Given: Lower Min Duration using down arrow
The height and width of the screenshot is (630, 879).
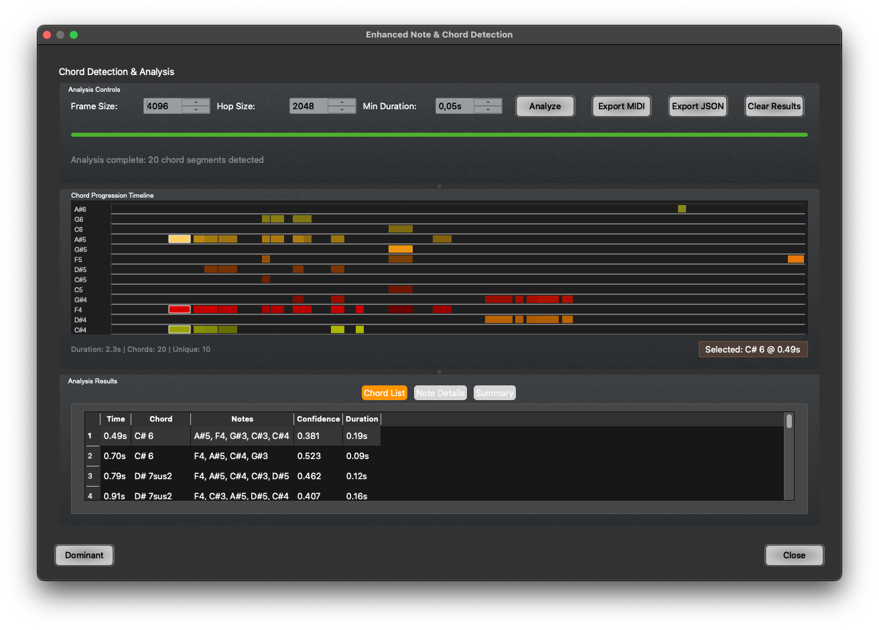Looking at the screenshot, I should point(488,110).
